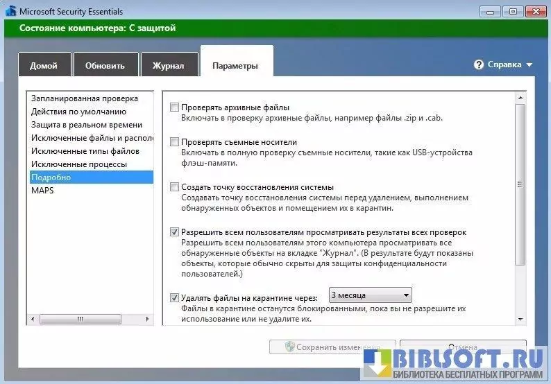
Task: Click the Сохранить изменения button
Action: (x=332, y=347)
